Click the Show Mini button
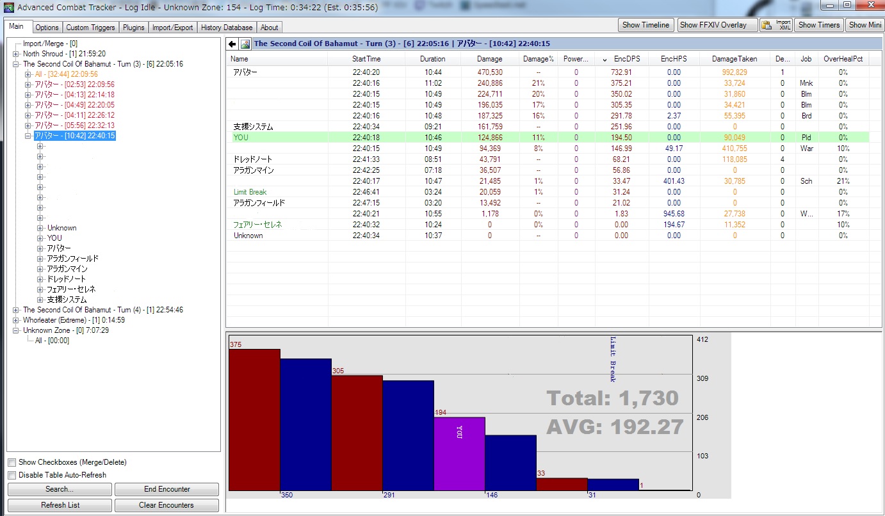The height and width of the screenshot is (516, 885). (866, 25)
